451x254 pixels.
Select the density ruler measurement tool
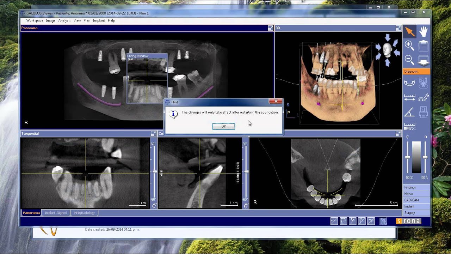(x=409, y=126)
